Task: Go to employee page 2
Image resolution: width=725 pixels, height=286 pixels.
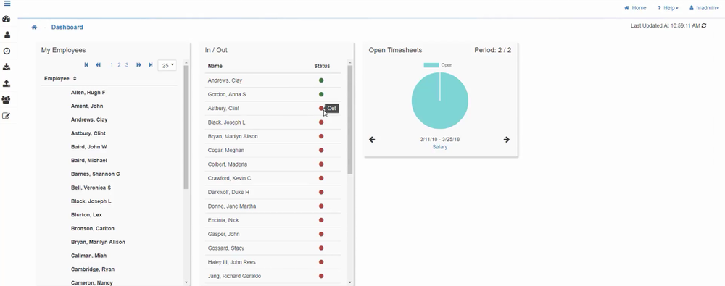Action: pyautogui.click(x=119, y=65)
